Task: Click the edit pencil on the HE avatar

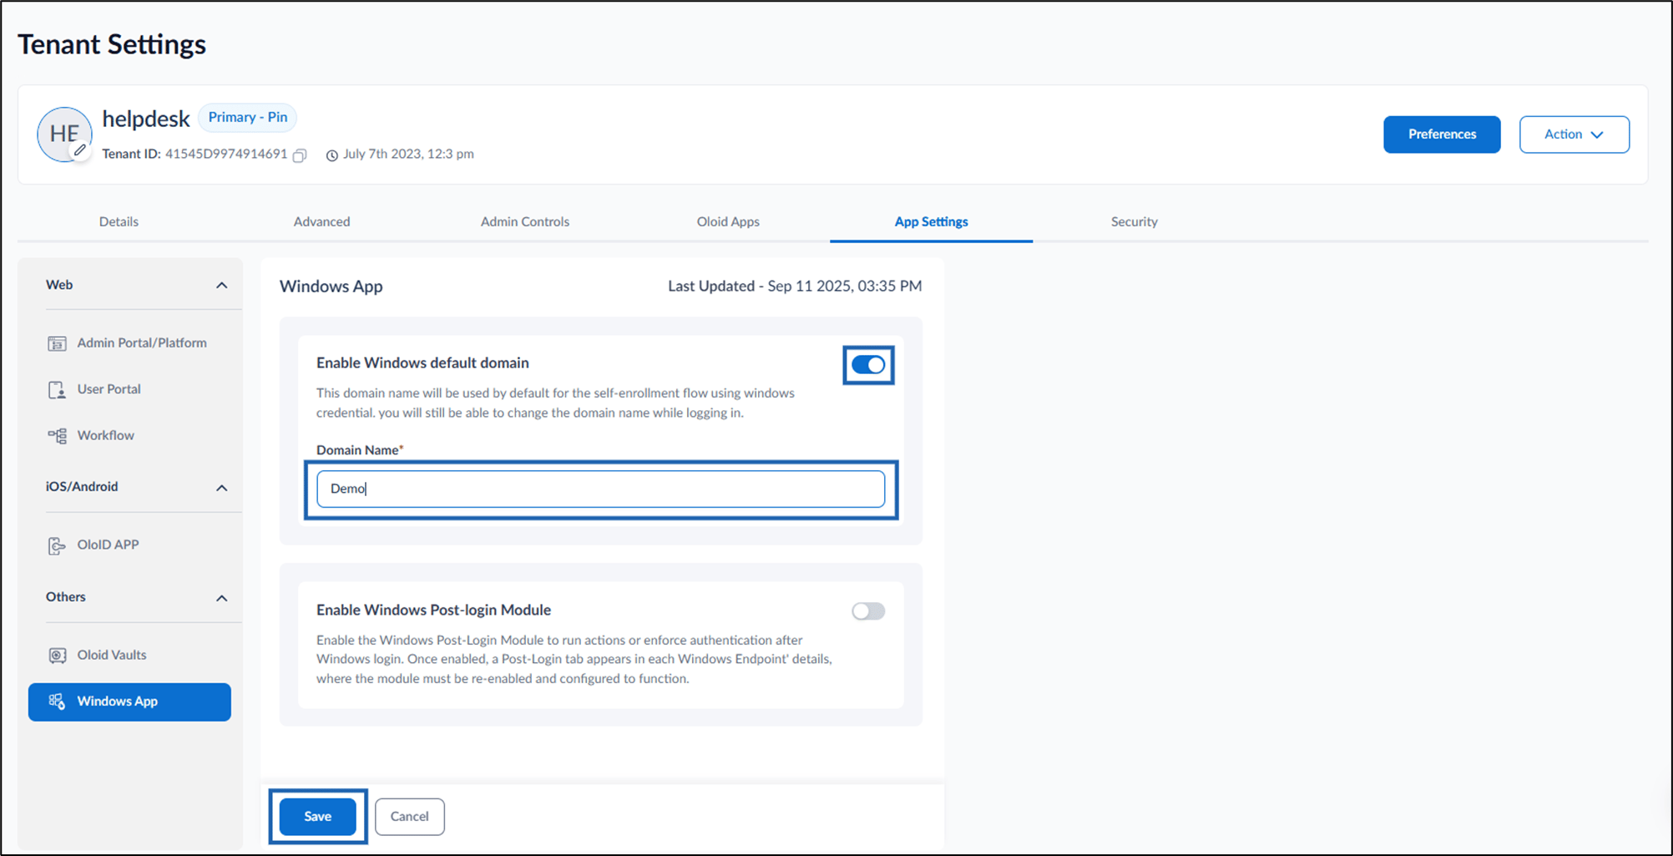Action: [x=80, y=150]
